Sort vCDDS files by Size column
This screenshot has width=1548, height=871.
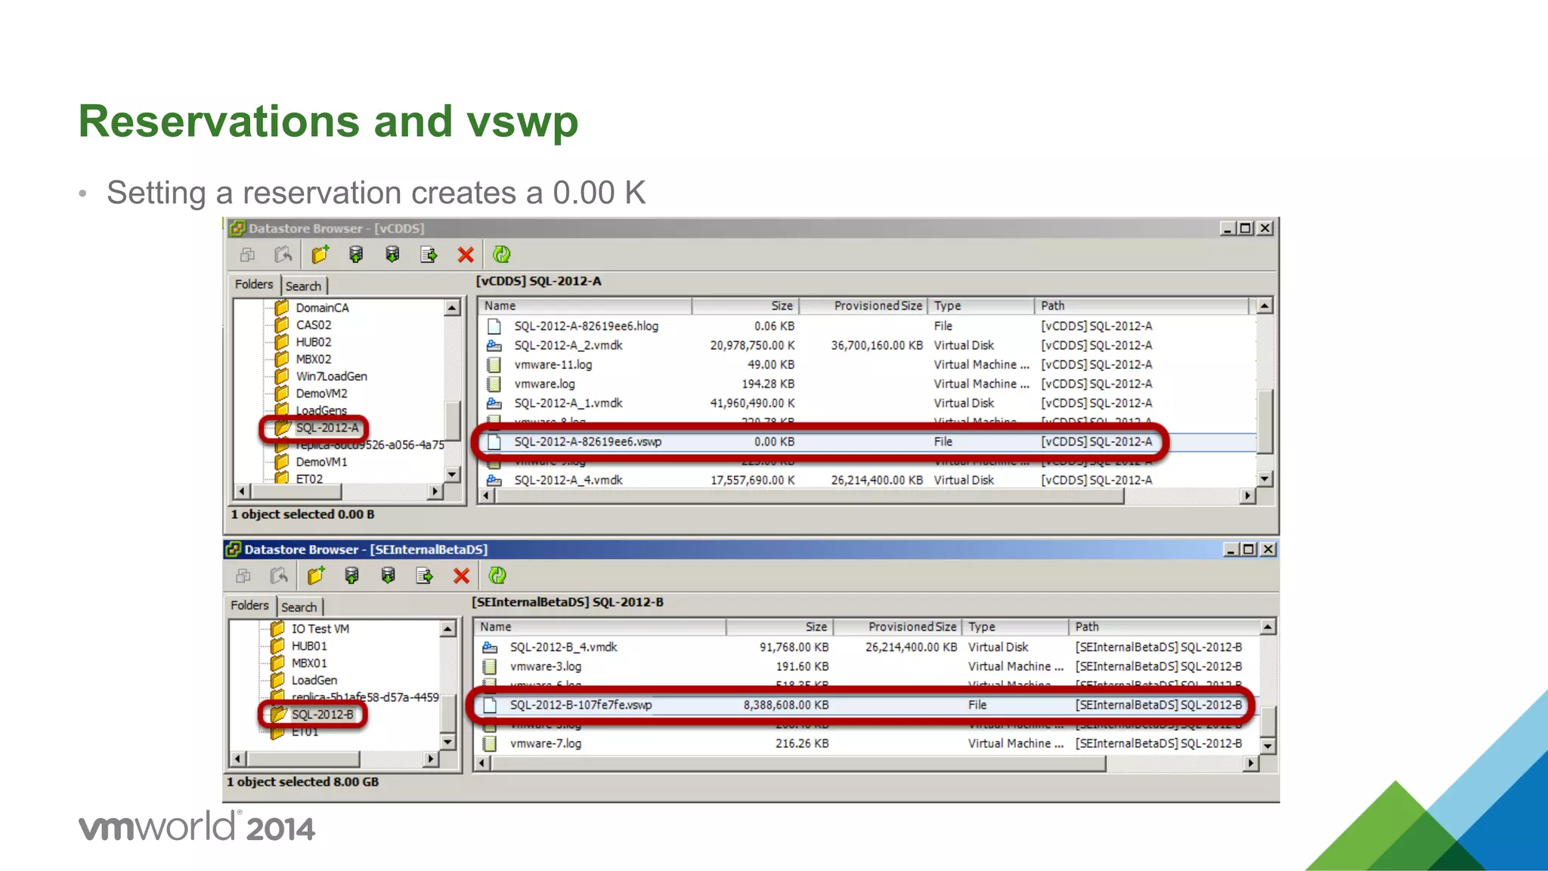point(745,306)
